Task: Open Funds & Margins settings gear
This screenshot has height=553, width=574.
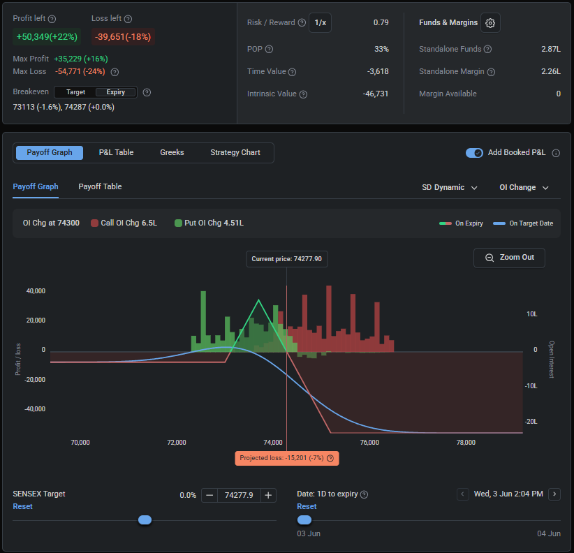Action: (x=490, y=22)
